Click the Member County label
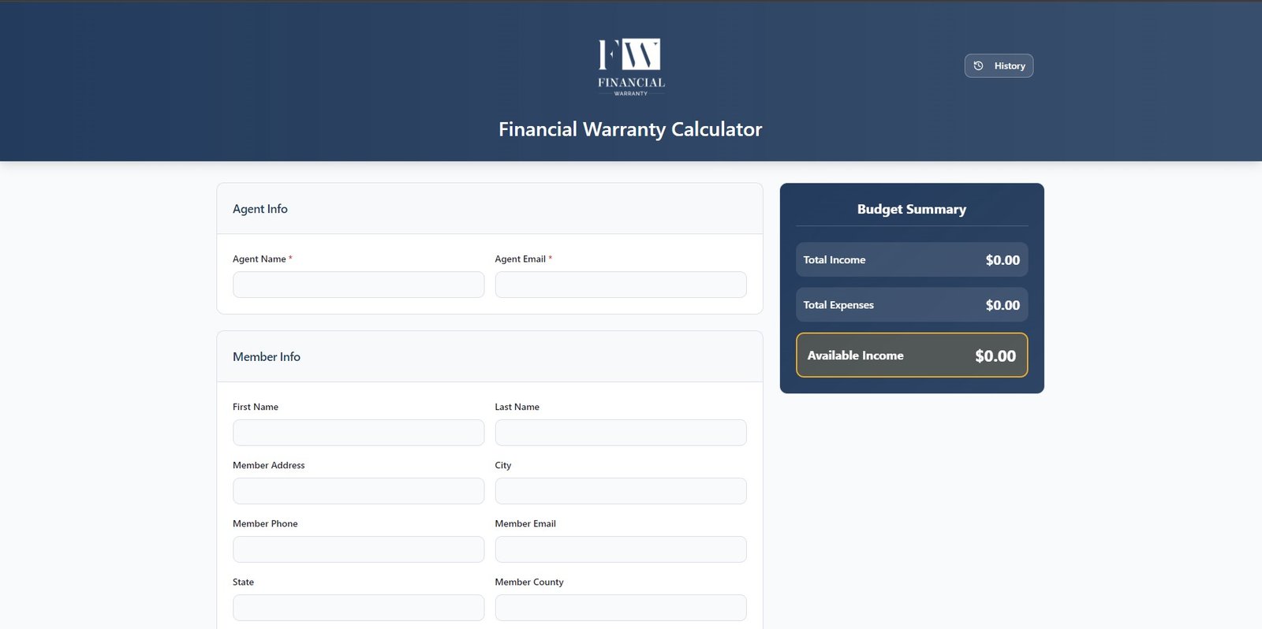This screenshot has height=629, width=1262. (x=529, y=582)
